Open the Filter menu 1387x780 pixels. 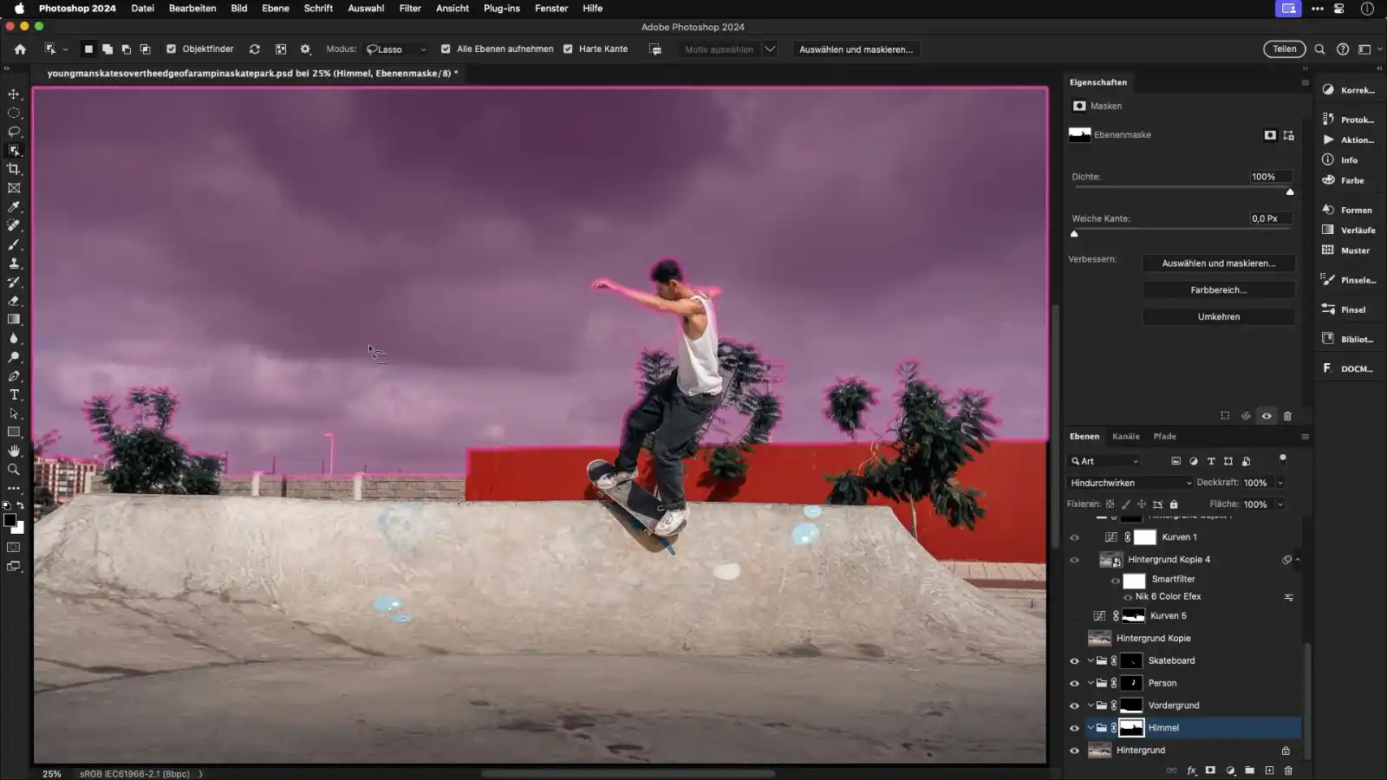410,8
